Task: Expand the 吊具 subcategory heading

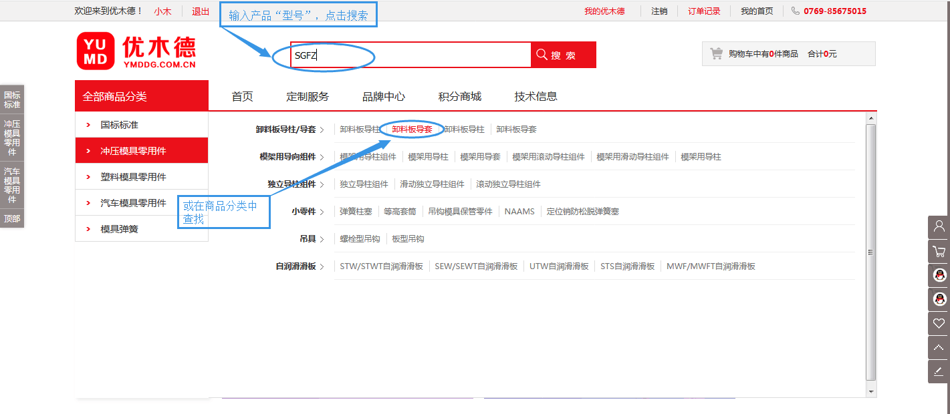Action: pyautogui.click(x=312, y=239)
